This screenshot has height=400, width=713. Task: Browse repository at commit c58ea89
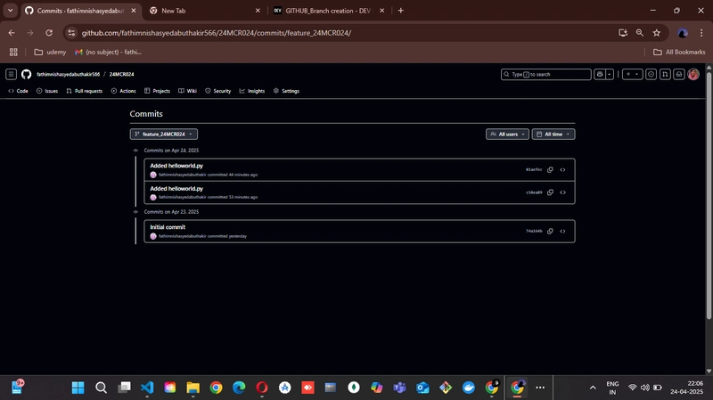pyautogui.click(x=563, y=192)
